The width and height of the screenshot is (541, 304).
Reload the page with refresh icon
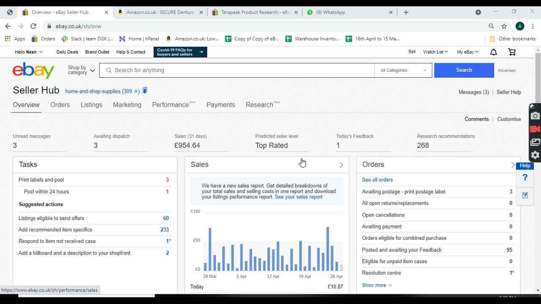(x=33, y=26)
